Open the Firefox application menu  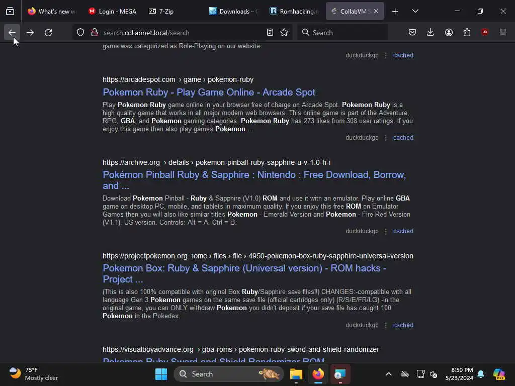point(503,32)
